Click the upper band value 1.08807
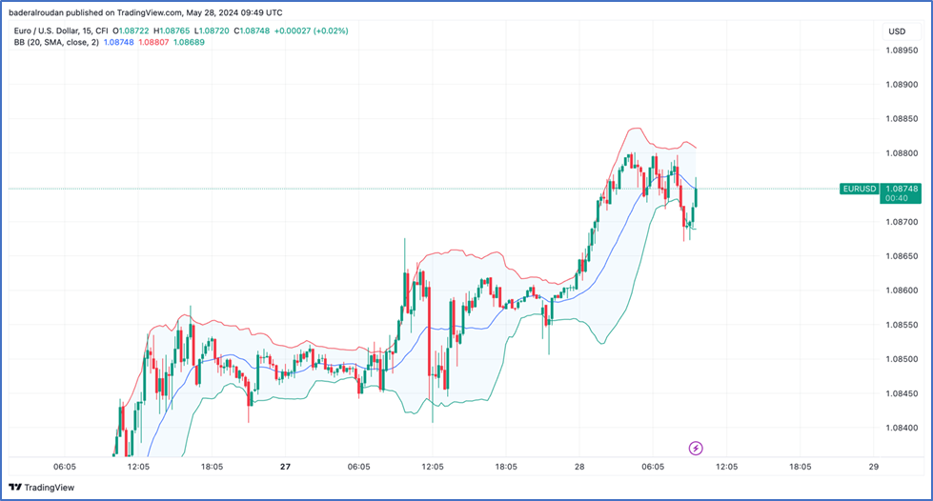The image size is (933, 501). point(153,42)
